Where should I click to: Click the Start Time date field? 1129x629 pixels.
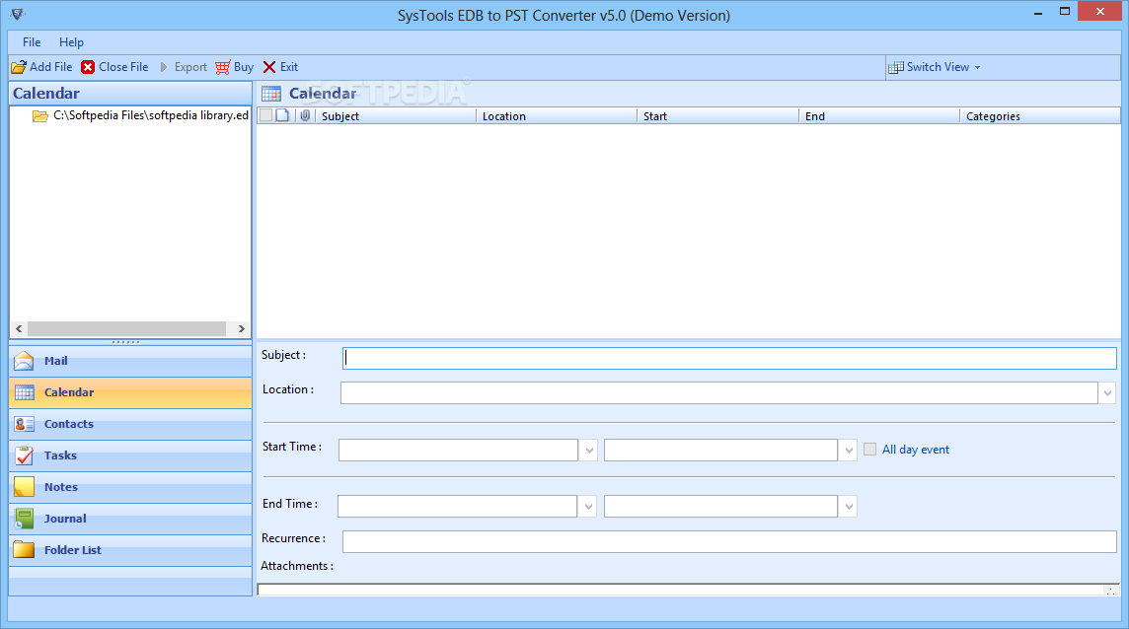tap(459, 451)
